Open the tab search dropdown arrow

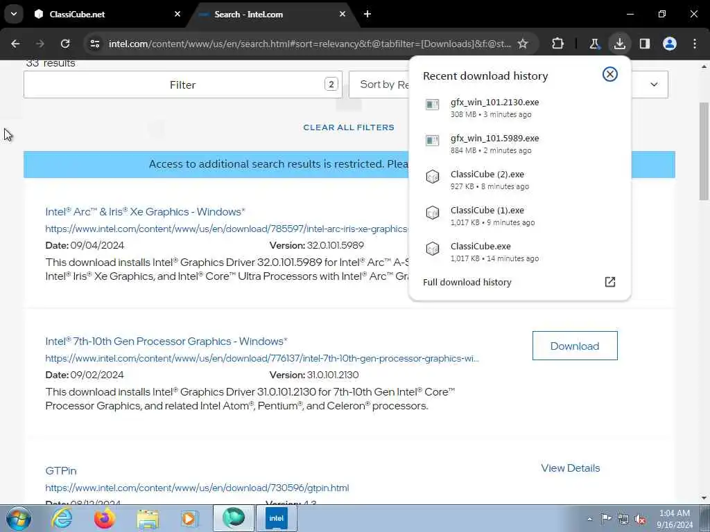pyautogui.click(x=14, y=14)
